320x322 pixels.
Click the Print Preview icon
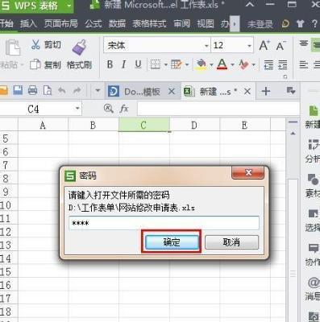(x=48, y=90)
